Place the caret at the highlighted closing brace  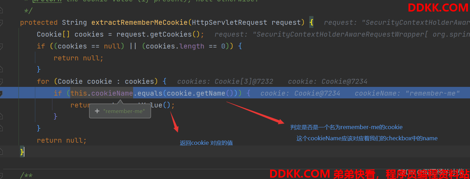22,152
